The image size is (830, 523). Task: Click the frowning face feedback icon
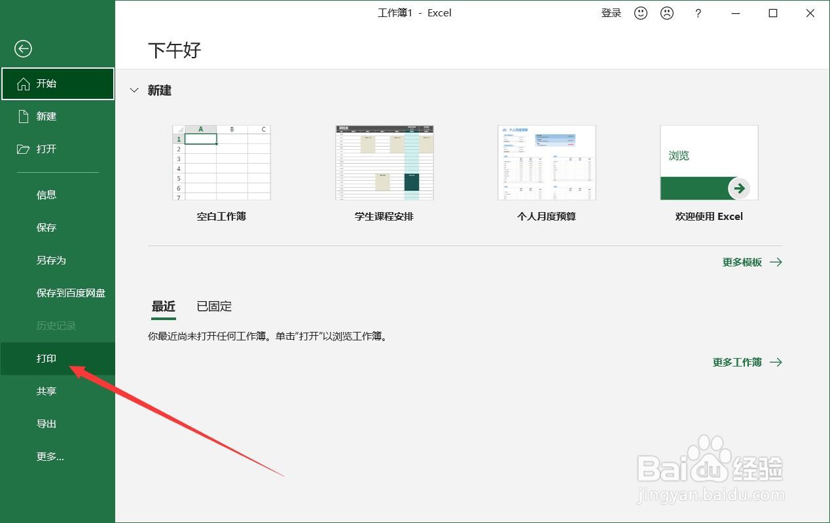[667, 13]
